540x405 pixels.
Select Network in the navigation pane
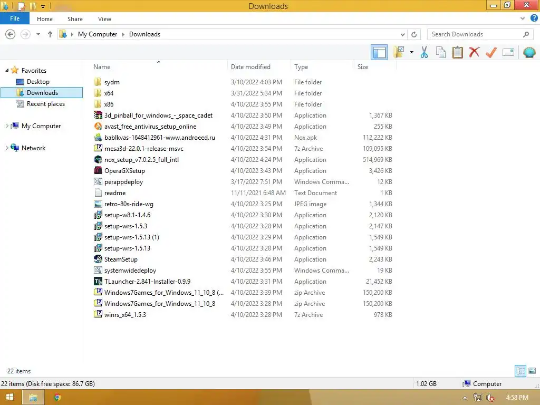(33, 148)
